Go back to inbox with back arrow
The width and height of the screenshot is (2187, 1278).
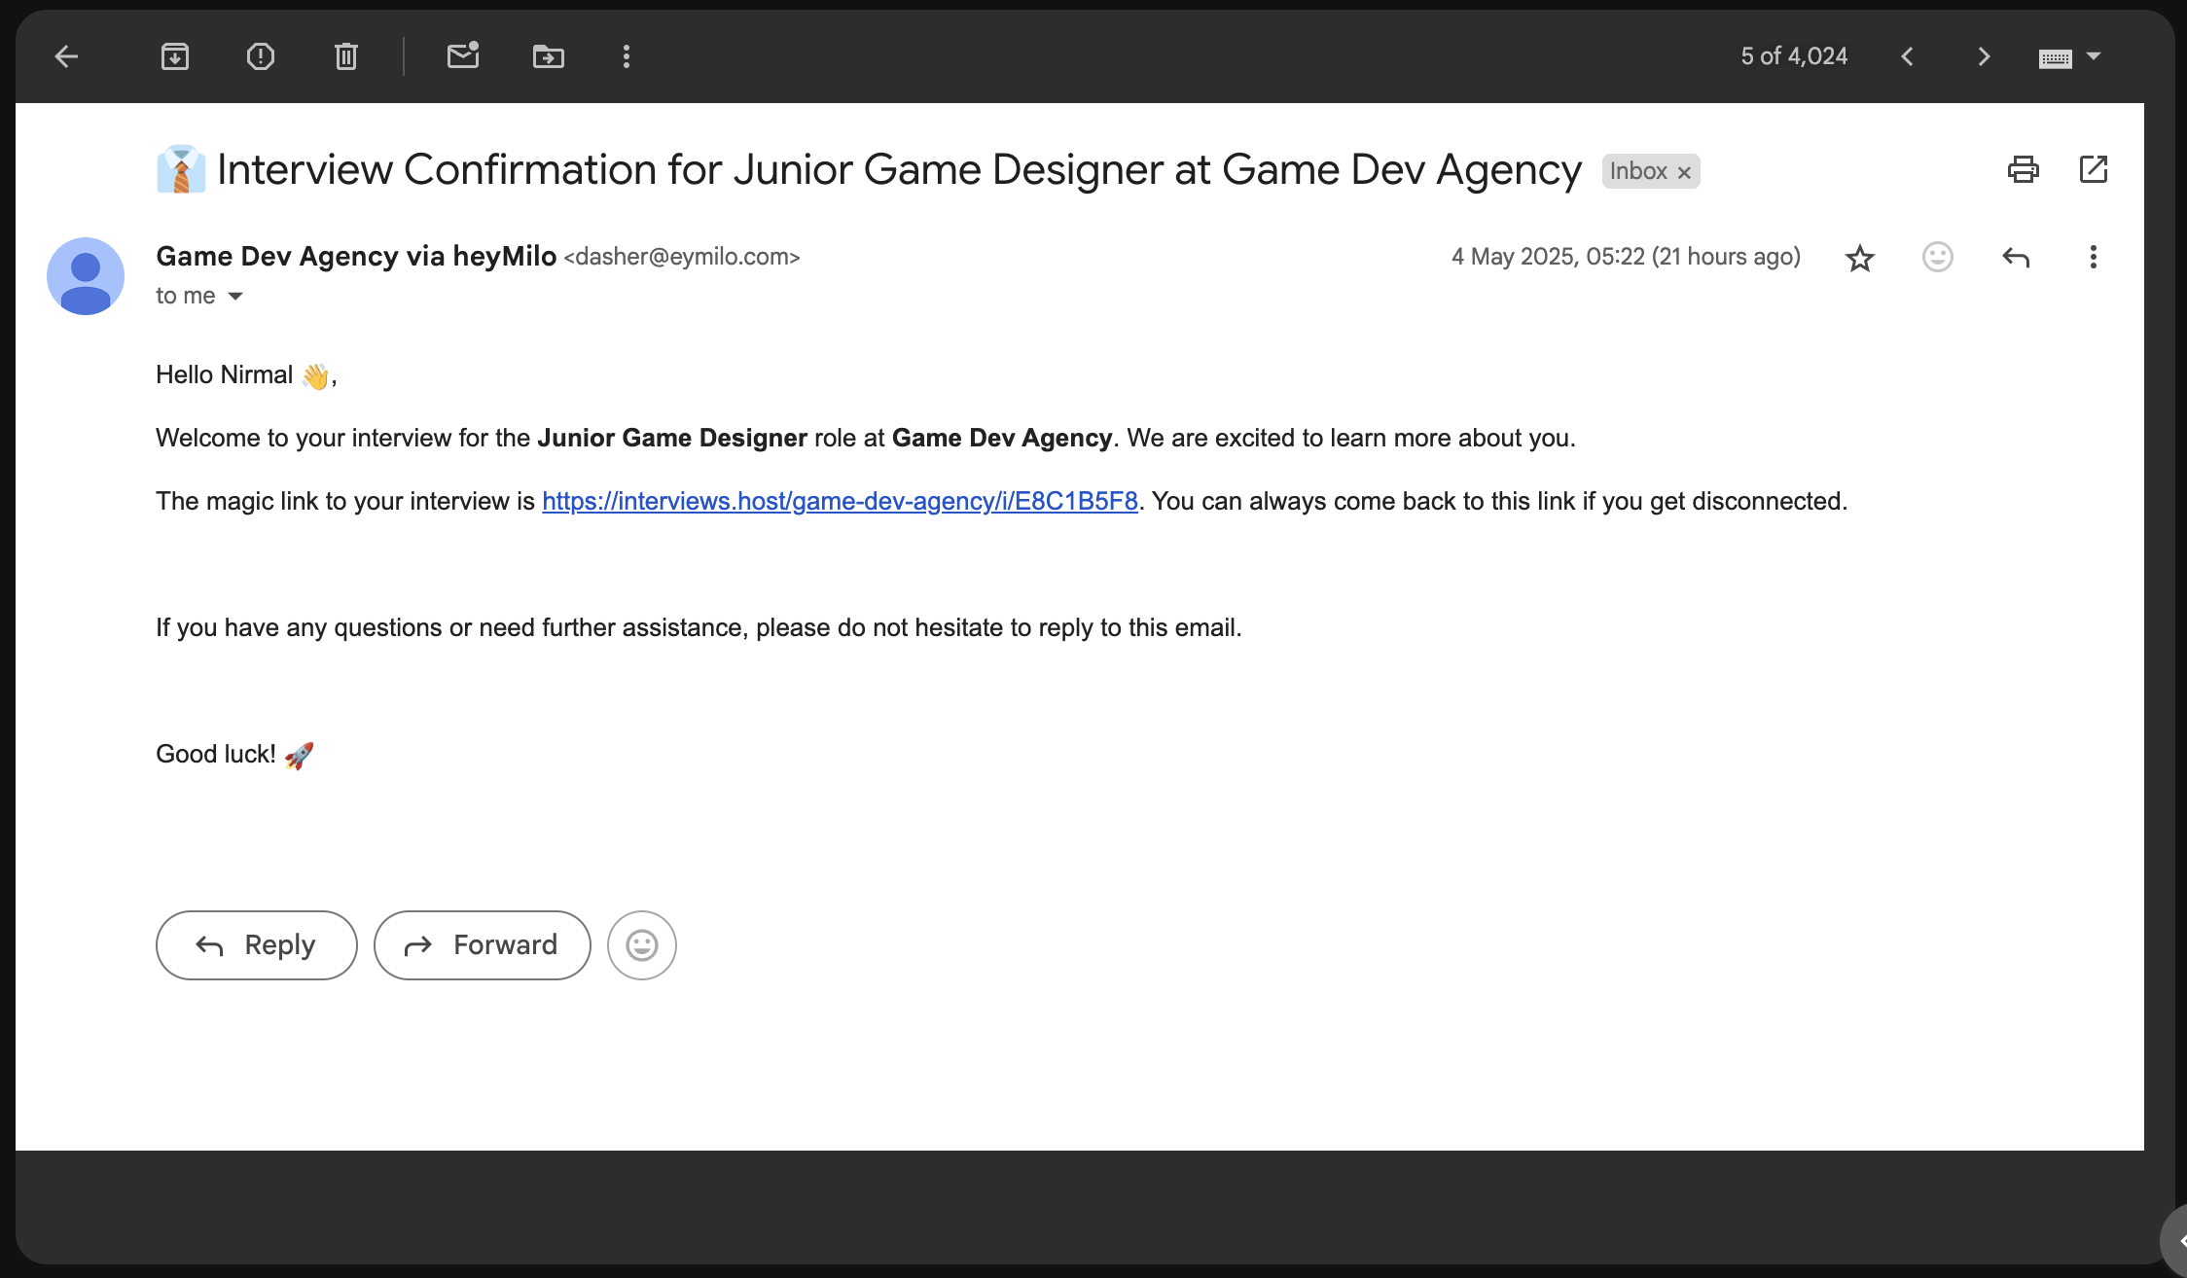pyautogui.click(x=66, y=56)
